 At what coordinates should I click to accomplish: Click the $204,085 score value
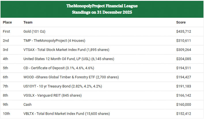tap(184, 59)
